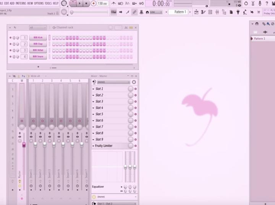
Task: Toggle the Master track mute LED
Action: (22, 121)
